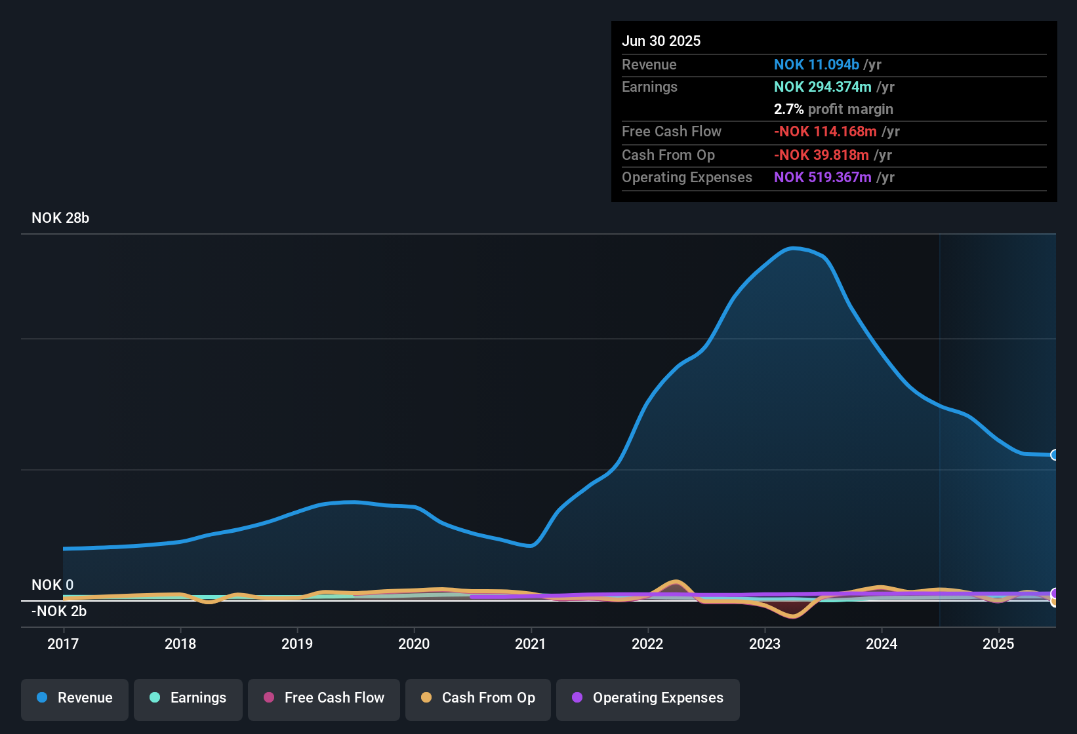Click the orange Cash From Op dot icon
1077x734 pixels.
(x=426, y=698)
